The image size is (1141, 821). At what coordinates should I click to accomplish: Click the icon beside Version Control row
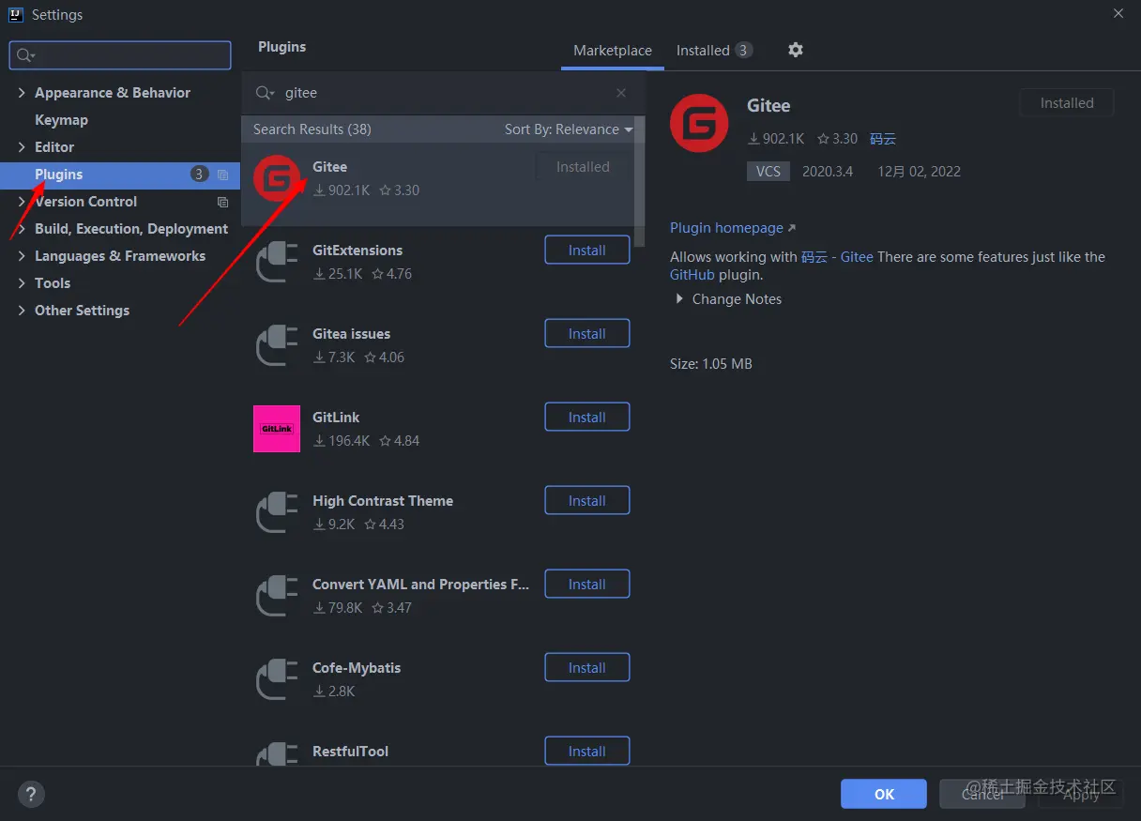(222, 202)
